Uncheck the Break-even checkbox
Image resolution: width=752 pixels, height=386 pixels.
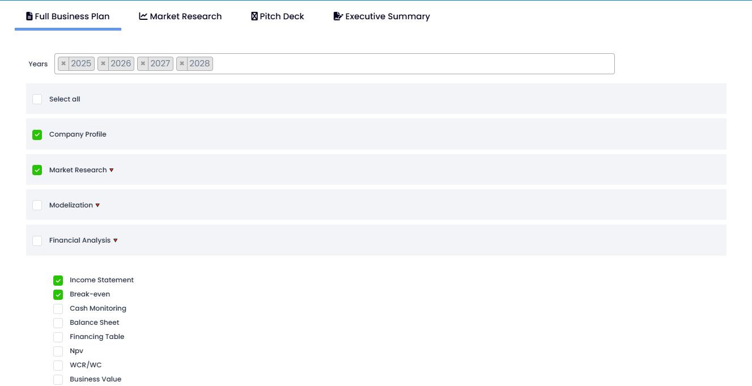tap(58, 295)
